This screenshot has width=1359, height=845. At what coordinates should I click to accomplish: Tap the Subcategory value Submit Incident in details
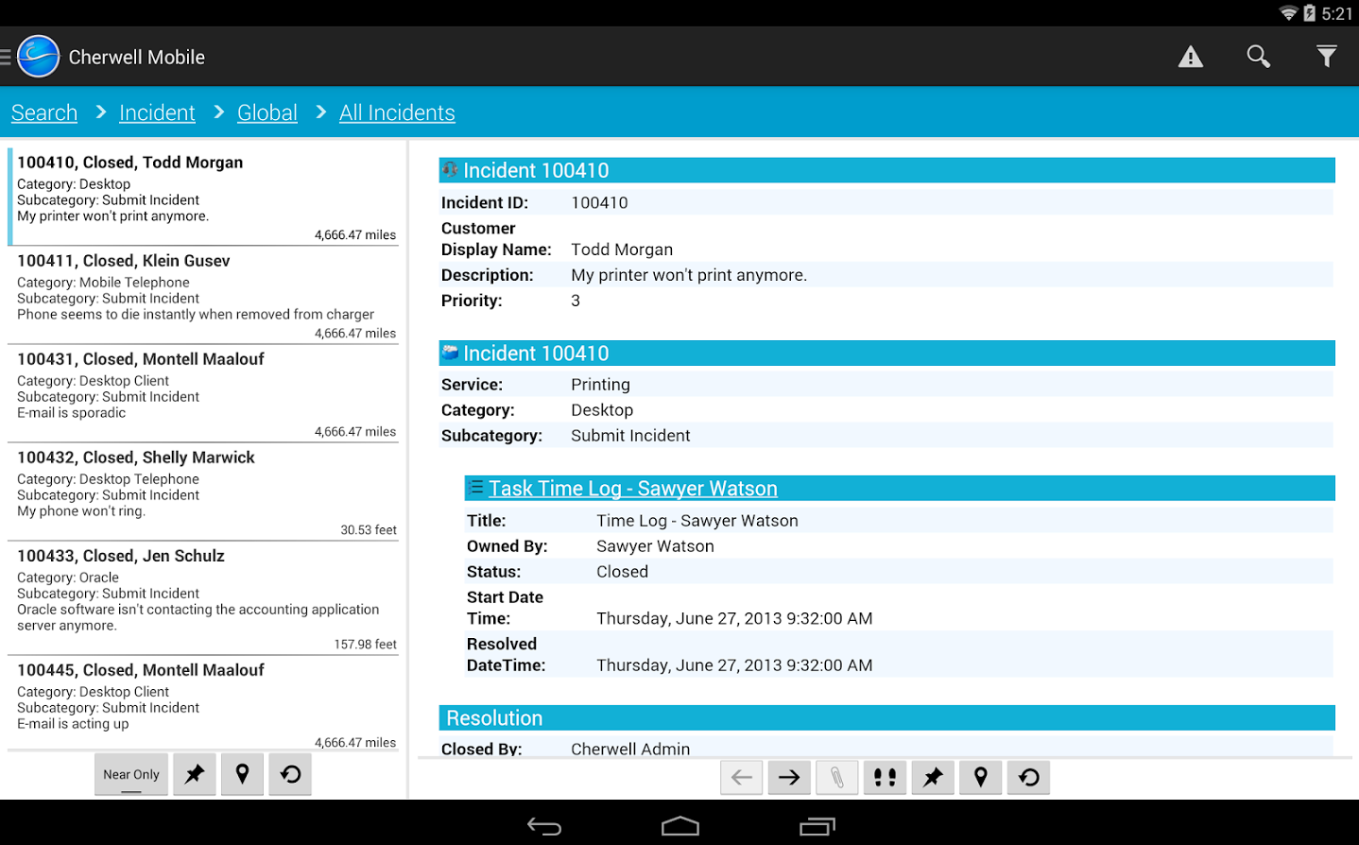(630, 436)
